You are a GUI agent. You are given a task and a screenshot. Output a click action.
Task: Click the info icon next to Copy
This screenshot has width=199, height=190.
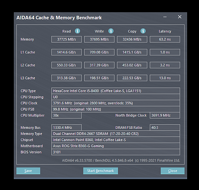143,31
